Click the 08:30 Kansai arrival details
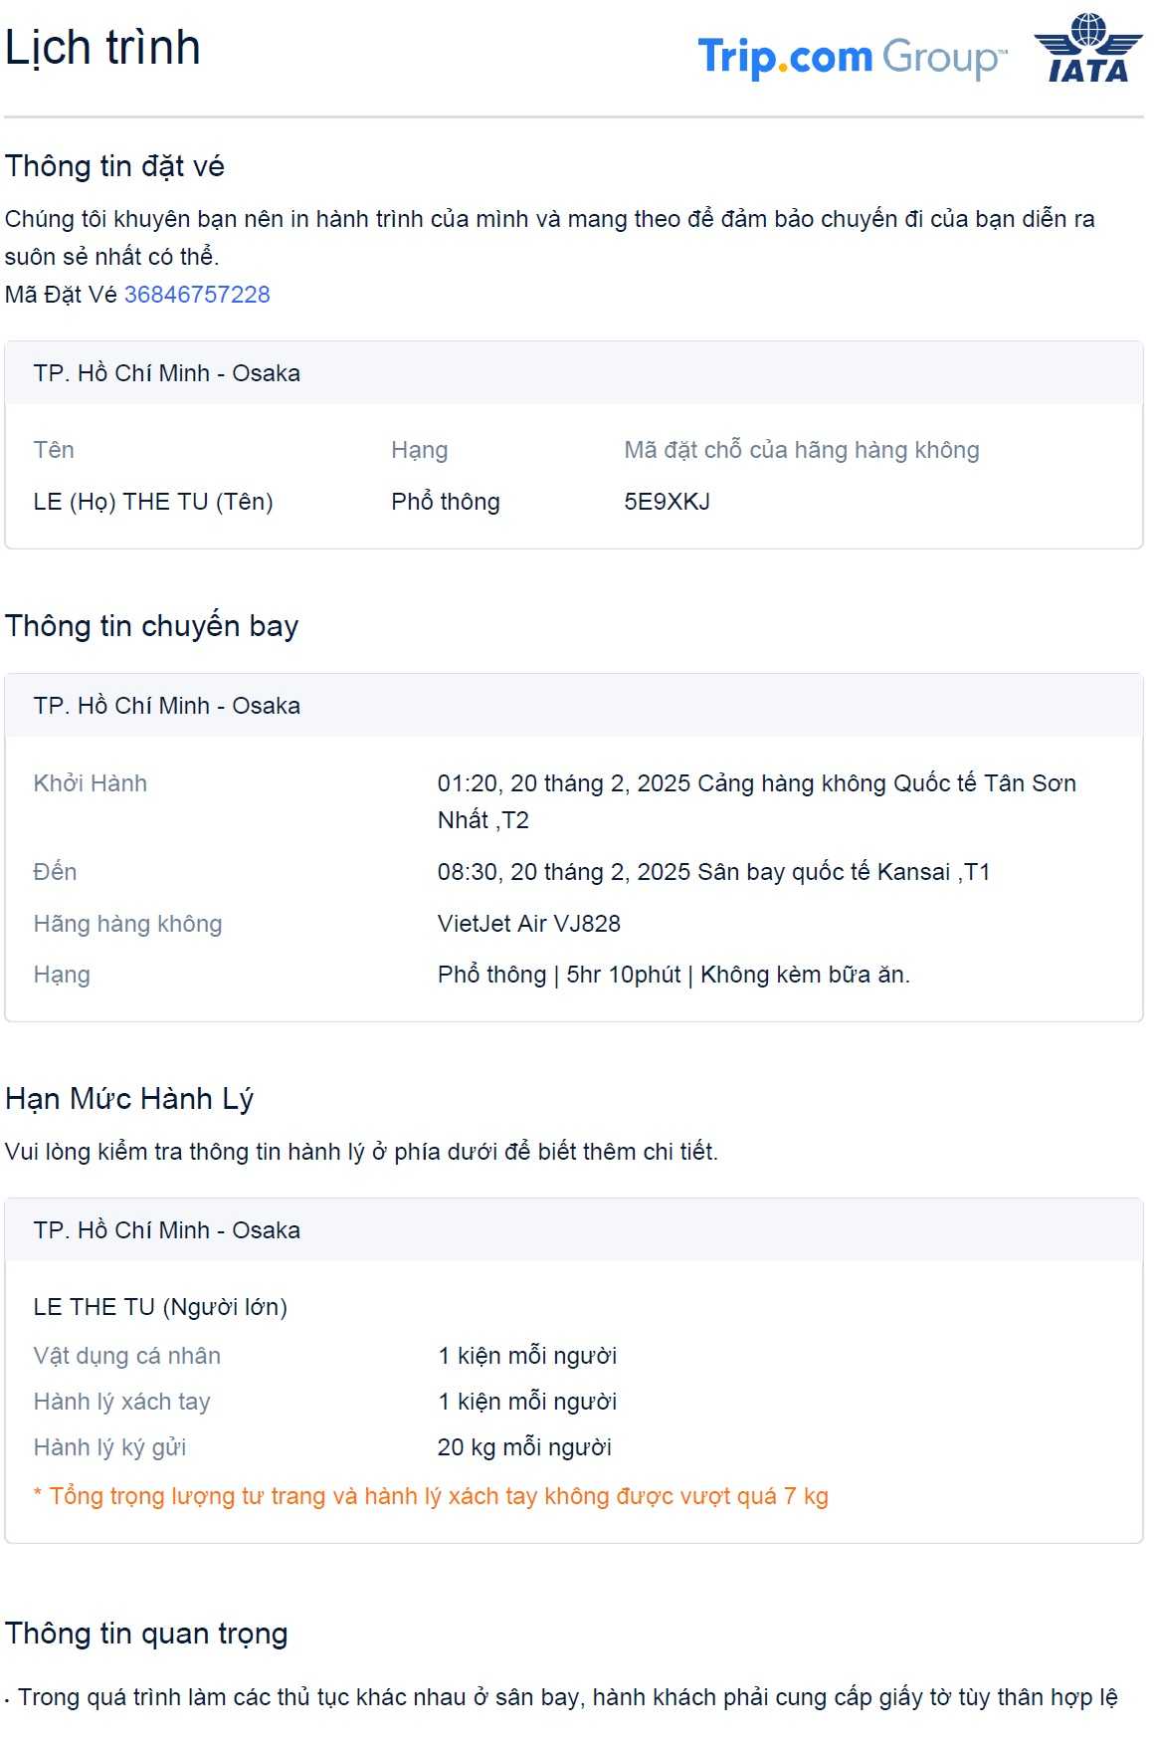Screen dimensions: 1154x1749 [x=713, y=872]
